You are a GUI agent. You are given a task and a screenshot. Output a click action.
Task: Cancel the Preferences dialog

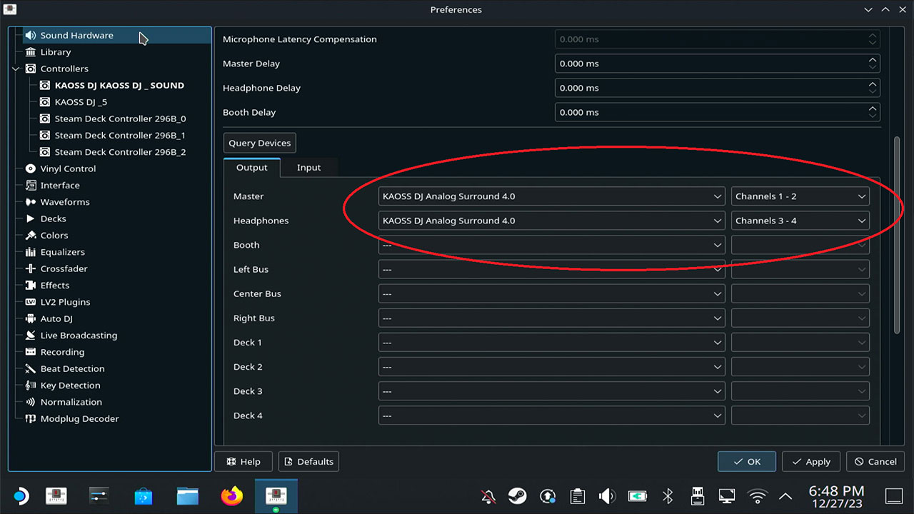point(875,461)
